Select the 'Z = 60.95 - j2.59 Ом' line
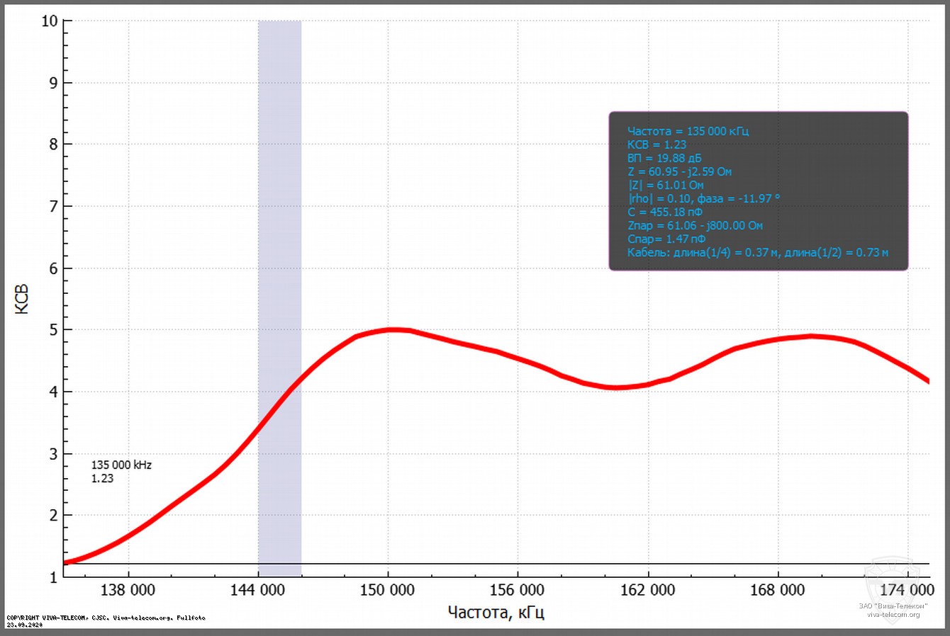 (679, 171)
